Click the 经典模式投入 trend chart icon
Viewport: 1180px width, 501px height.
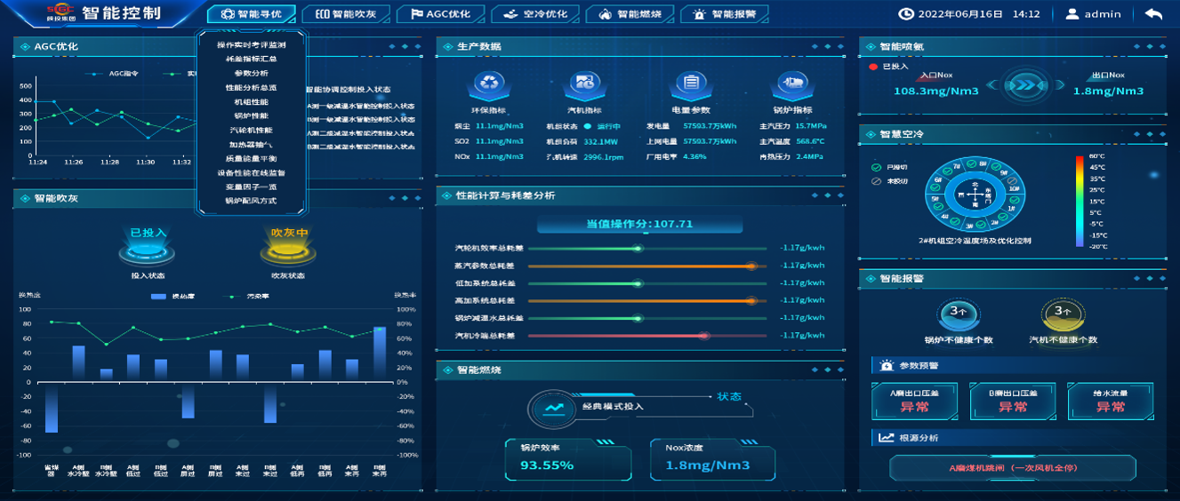[x=554, y=408]
